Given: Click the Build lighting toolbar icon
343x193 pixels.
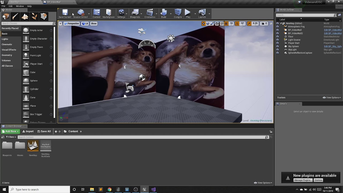Looking at the screenshot, I should pos(164,14).
